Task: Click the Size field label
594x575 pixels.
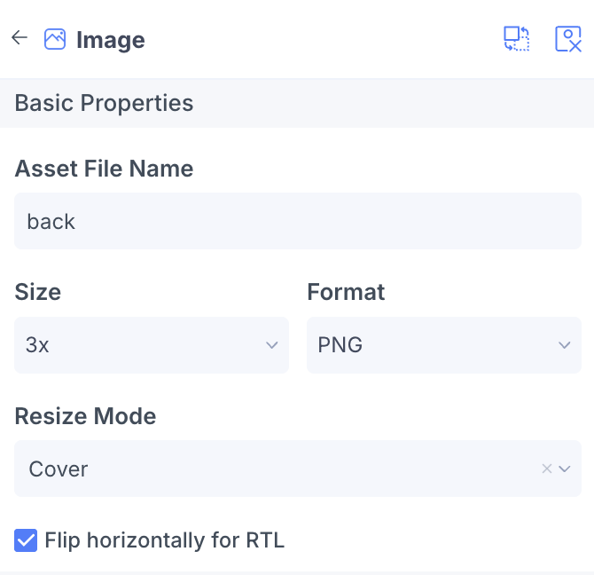Action: point(38,292)
